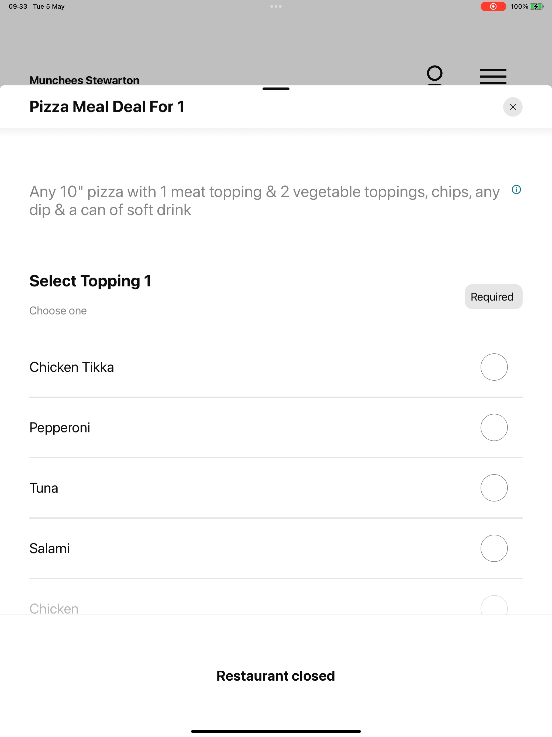
Task: Select Pepperoni radio button
Action: (x=494, y=428)
